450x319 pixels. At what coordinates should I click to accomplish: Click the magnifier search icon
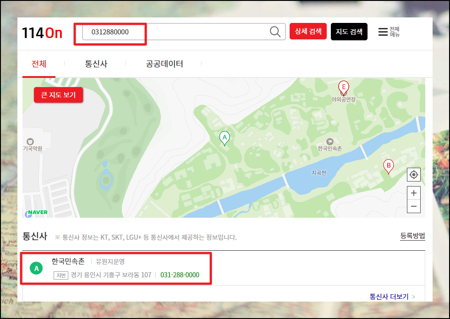[275, 32]
